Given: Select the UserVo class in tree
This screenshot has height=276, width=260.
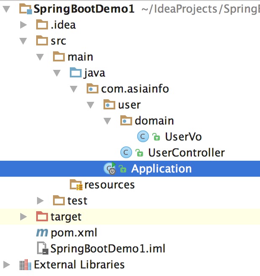Looking at the screenshot, I should coord(183,137).
